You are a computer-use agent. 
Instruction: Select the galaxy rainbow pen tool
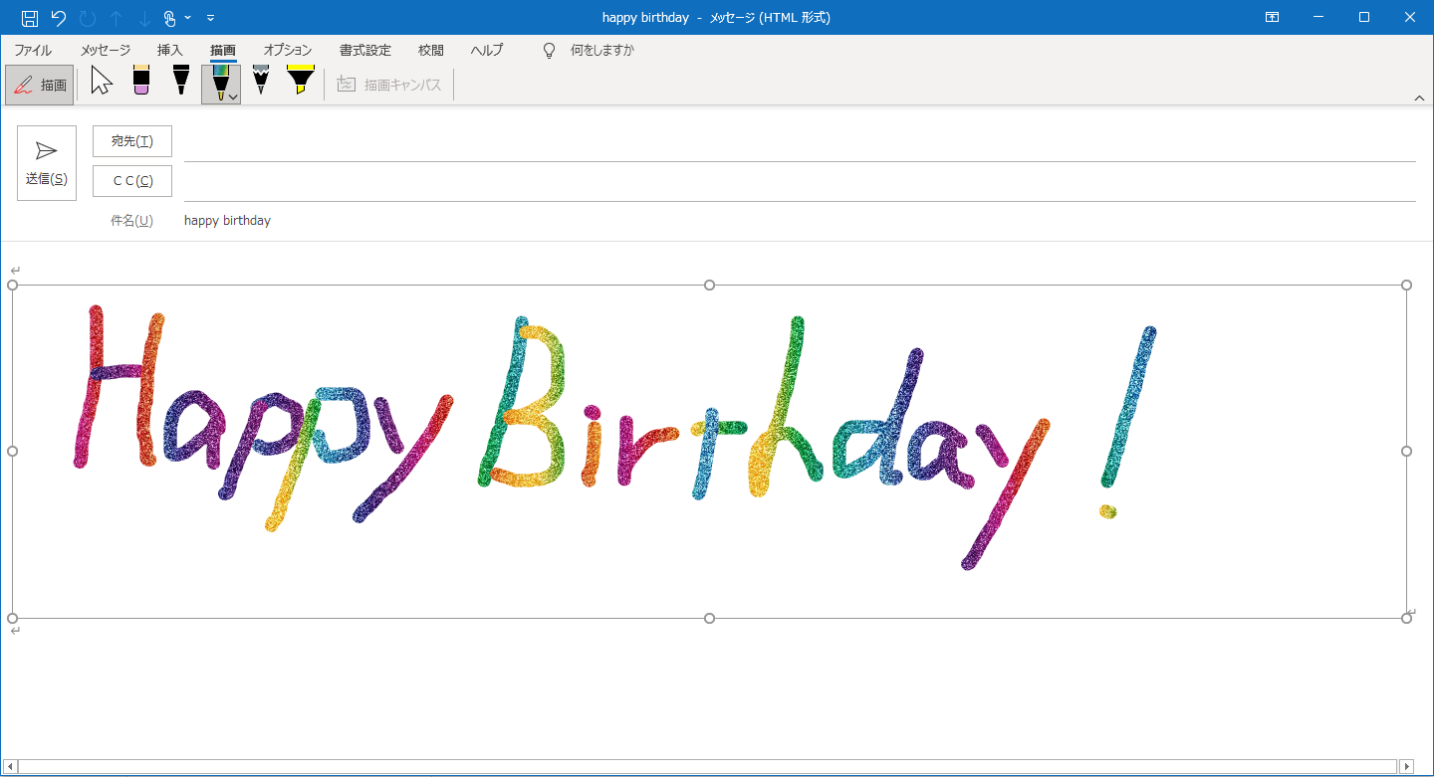220,78
